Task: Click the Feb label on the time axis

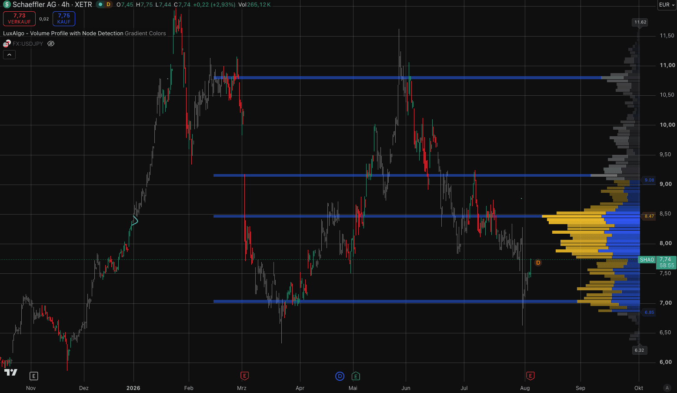Action: point(189,388)
